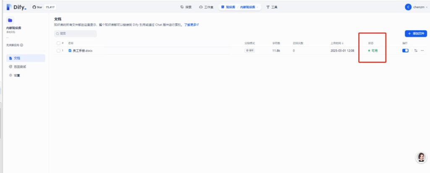The image size is (430, 173).
Task: Go to the 探索 tab
Action: 186,7
